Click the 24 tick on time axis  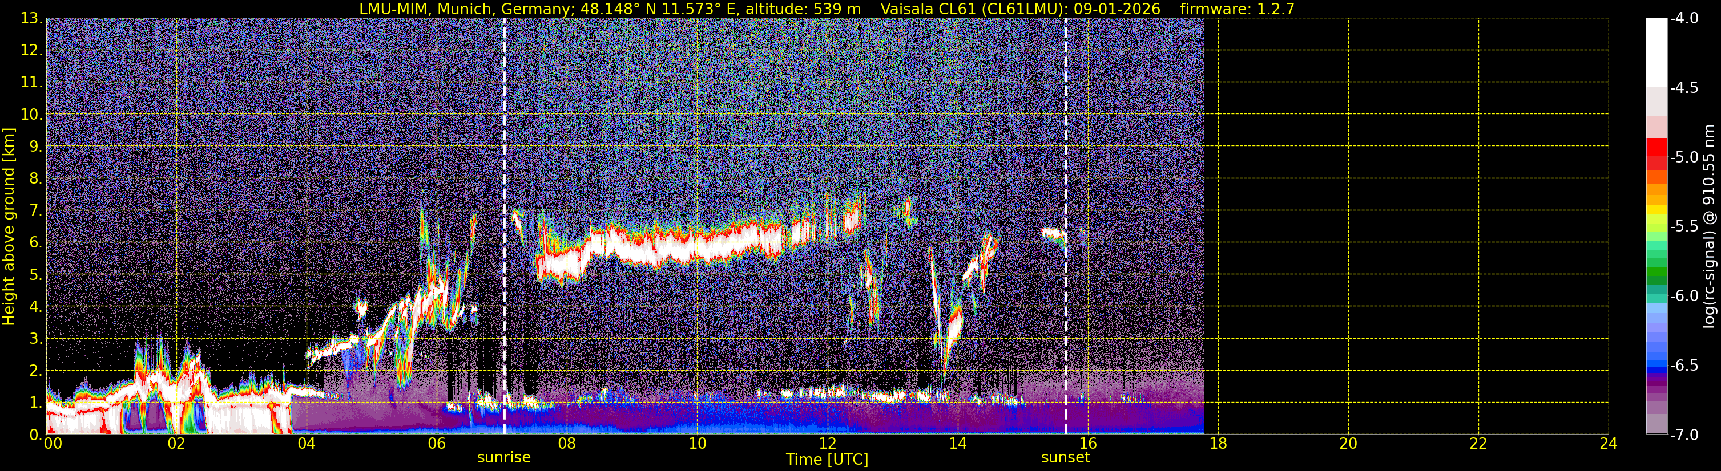point(1608,443)
